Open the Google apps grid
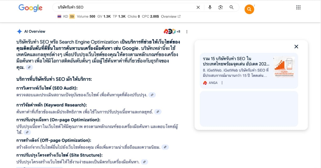 click(298, 7)
